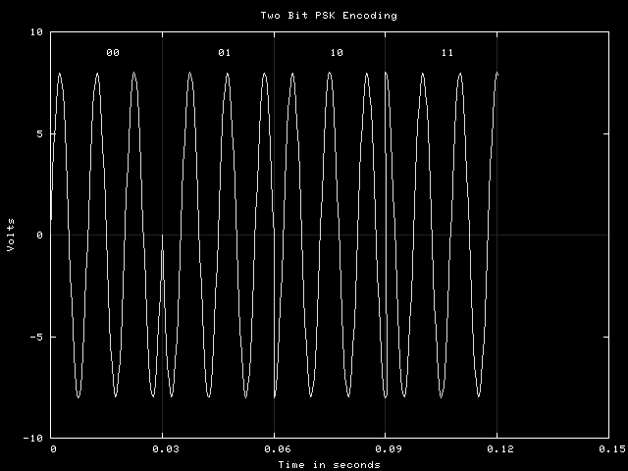This screenshot has height=471, width=628.
Task: Click the 0.06 x-axis tick label
Action: coord(274,448)
